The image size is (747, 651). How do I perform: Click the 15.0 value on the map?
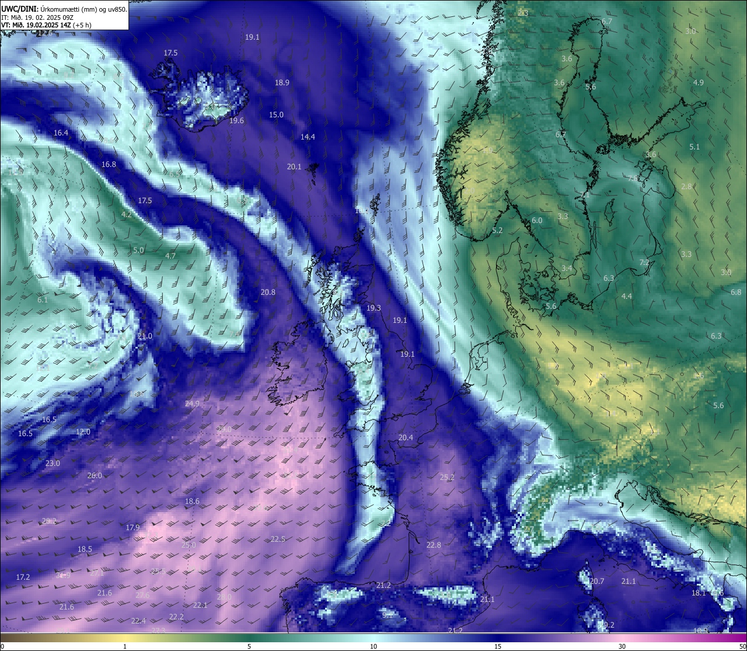click(276, 115)
